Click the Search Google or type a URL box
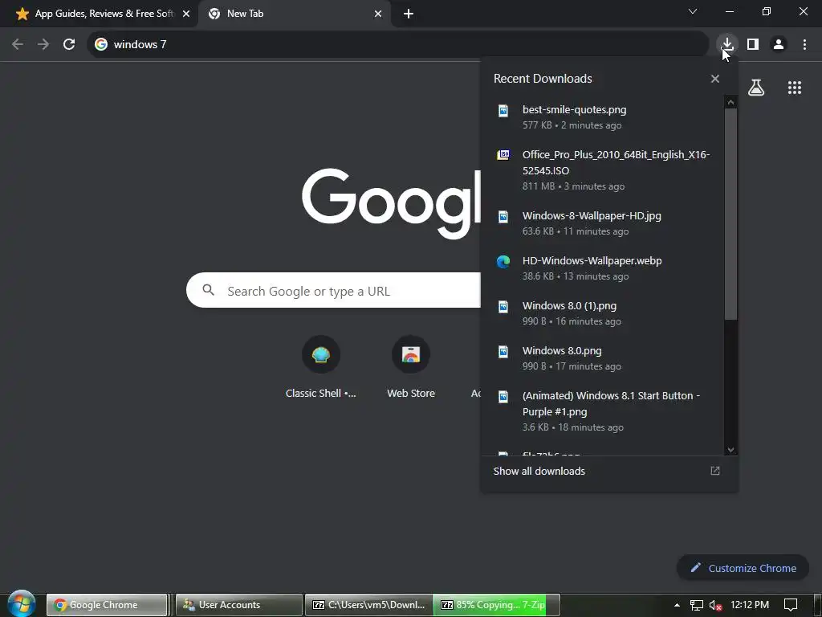 click(x=333, y=290)
